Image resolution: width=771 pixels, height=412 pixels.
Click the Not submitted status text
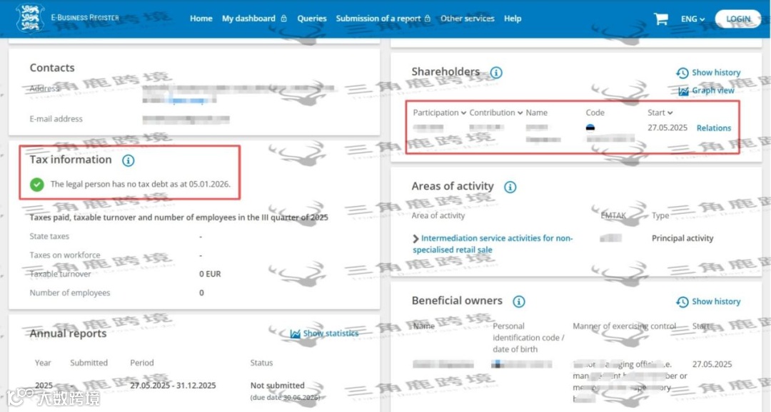[277, 386]
